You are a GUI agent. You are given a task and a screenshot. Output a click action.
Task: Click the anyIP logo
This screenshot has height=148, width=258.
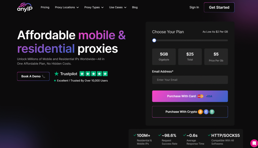(x=25, y=7)
